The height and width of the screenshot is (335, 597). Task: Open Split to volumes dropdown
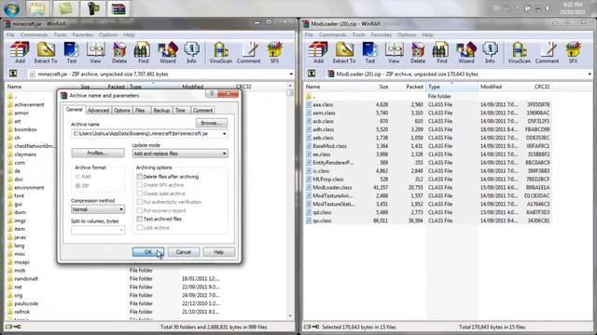[98, 230]
